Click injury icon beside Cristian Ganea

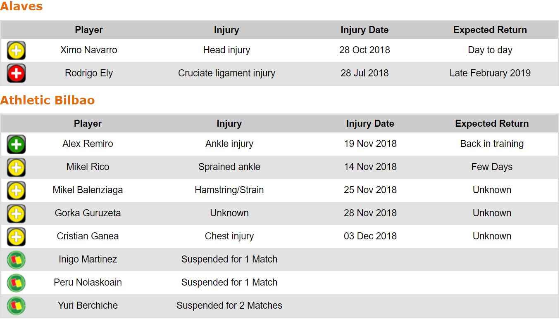[x=16, y=236]
